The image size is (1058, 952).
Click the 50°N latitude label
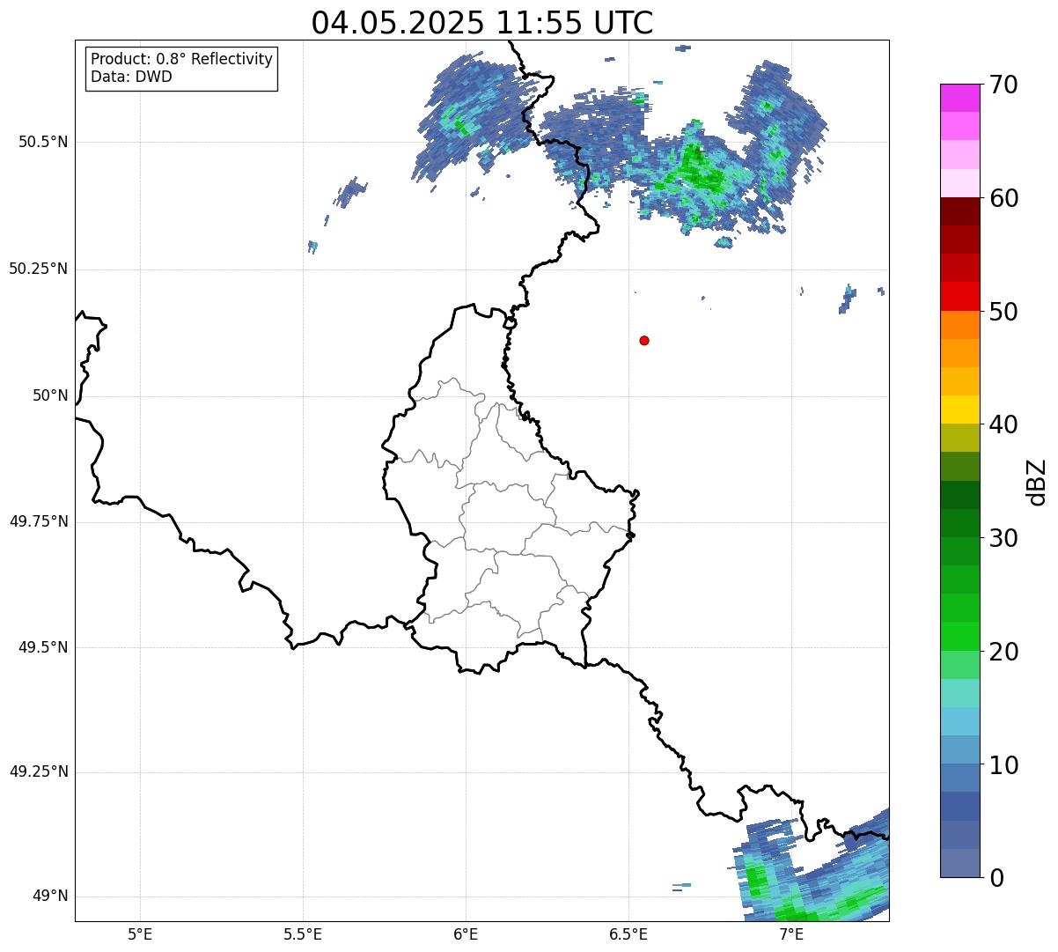coord(50,395)
